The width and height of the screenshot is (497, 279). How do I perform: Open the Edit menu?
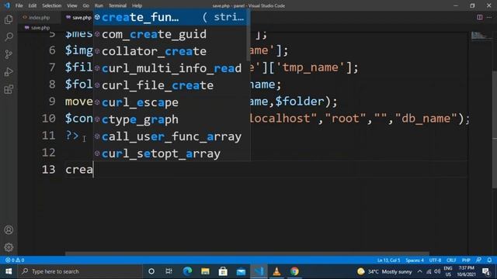click(x=33, y=5)
